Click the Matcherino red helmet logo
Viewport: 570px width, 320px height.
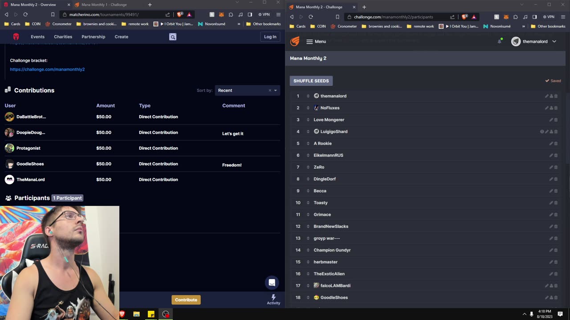tap(16, 37)
